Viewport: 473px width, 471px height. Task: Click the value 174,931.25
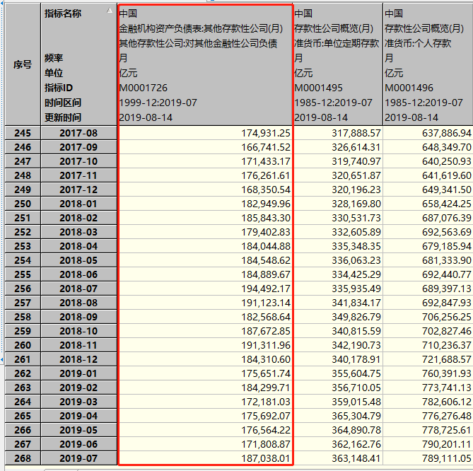pos(265,133)
